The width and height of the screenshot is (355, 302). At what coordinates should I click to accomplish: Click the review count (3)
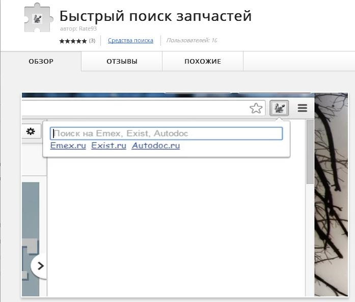[x=92, y=41]
